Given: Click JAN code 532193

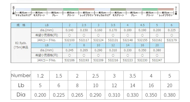Looking at the screenshot, I should coord(84,60).
